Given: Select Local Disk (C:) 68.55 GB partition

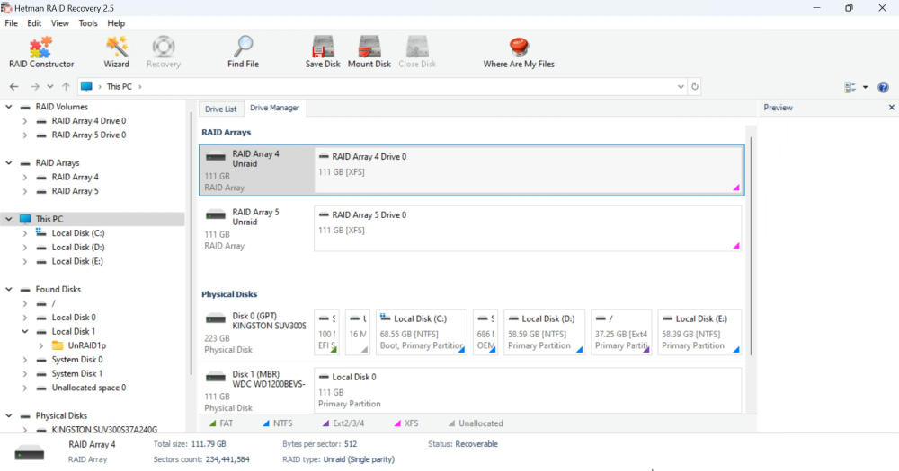Looking at the screenshot, I should (422, 333).
